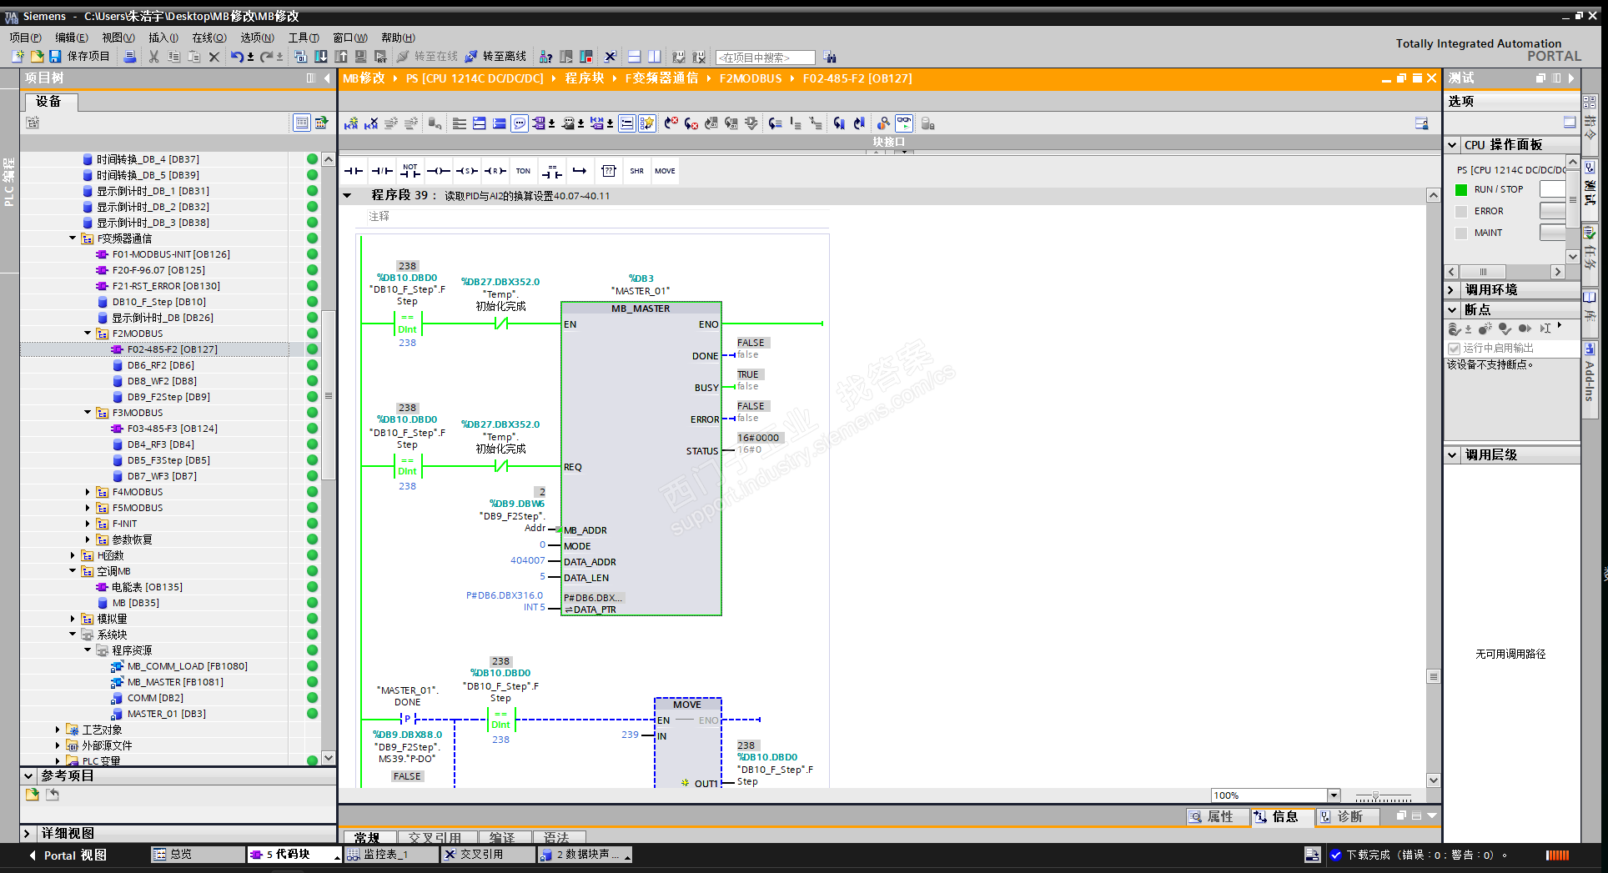Switch to Portal 视图
The width and height of the screenshot is (1608, 873).
coord(67,855)
